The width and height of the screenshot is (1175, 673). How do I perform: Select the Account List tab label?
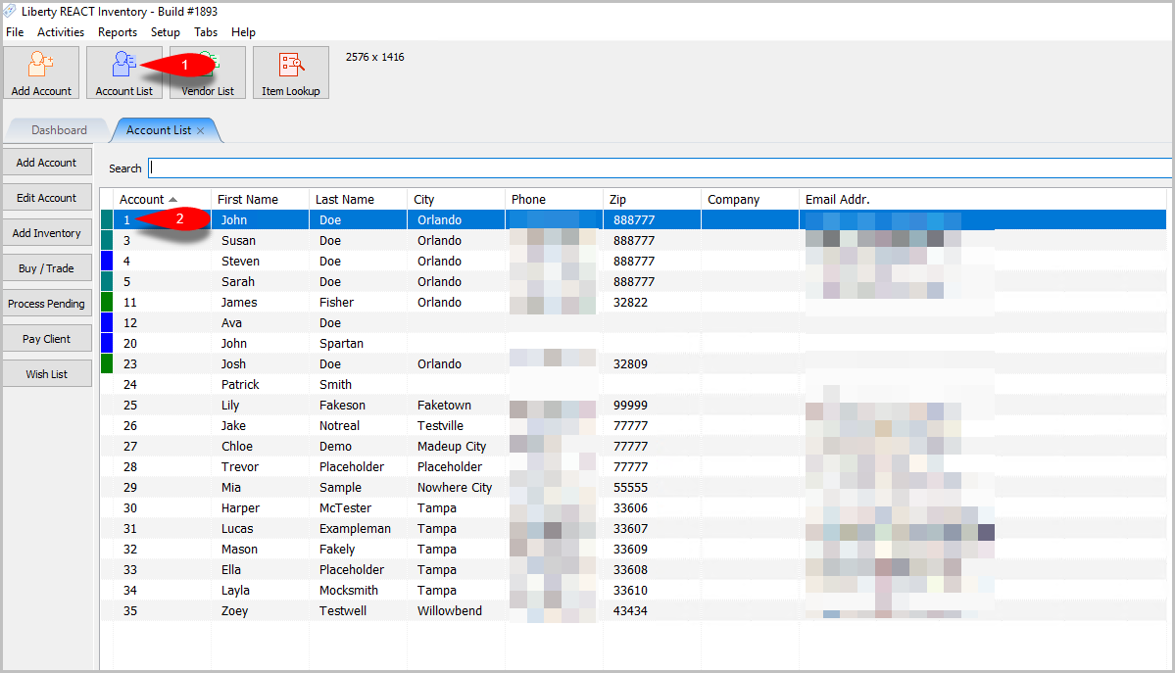pyautogui.click(x=159, y=130)
